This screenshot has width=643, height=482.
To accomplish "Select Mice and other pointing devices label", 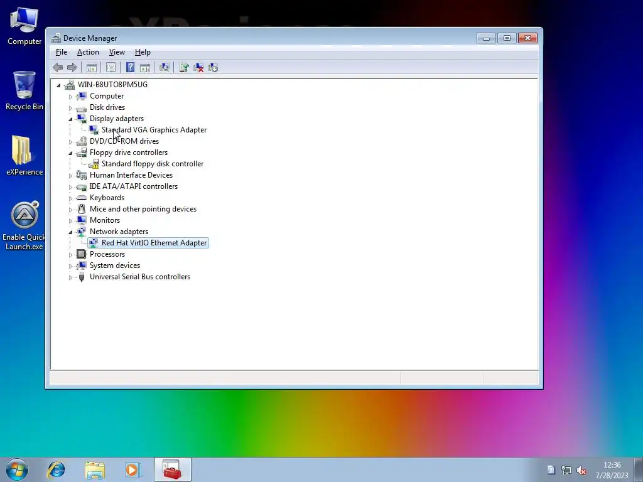I will coord(143,209).
